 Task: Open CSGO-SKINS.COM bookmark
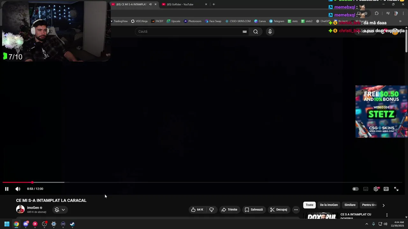point(238,21)
